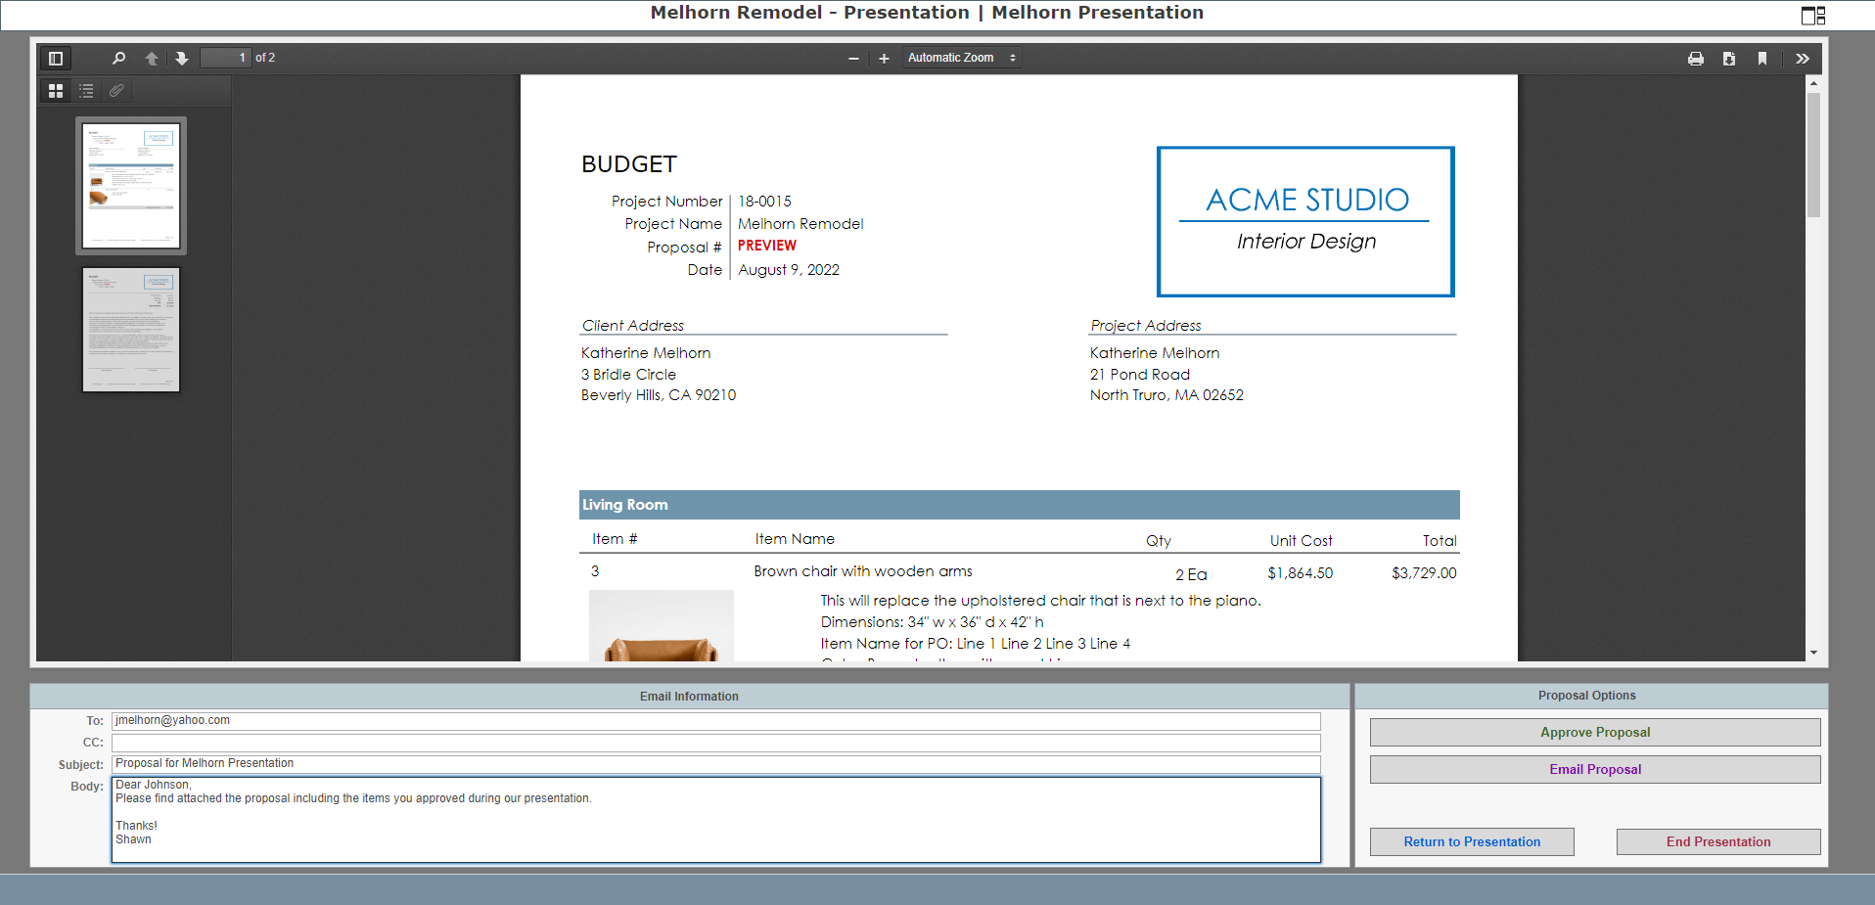The image size is (1875, 905).
Task: Click Email Proposal button
Action: click(x=1595, y=769)
